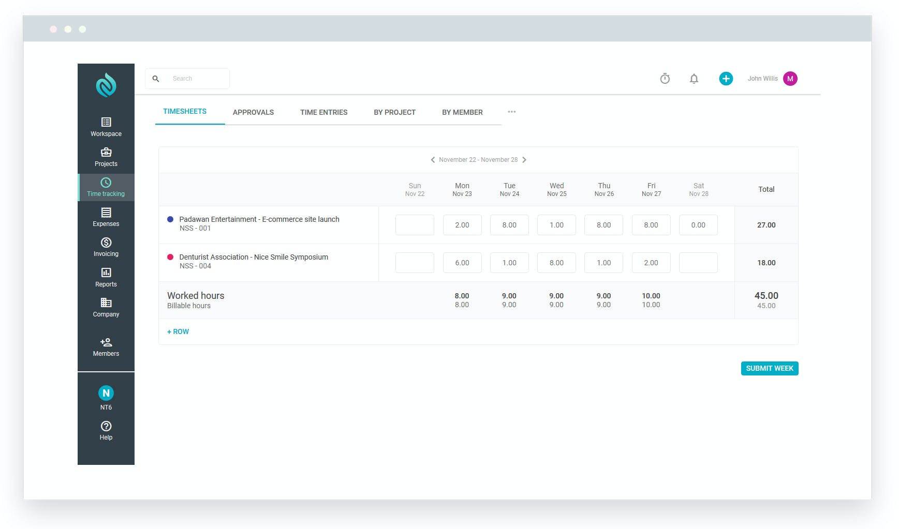Viewport: 899px width, 529px height.
Task: Open the Members section in sidebar
Action: click(106, 347)
